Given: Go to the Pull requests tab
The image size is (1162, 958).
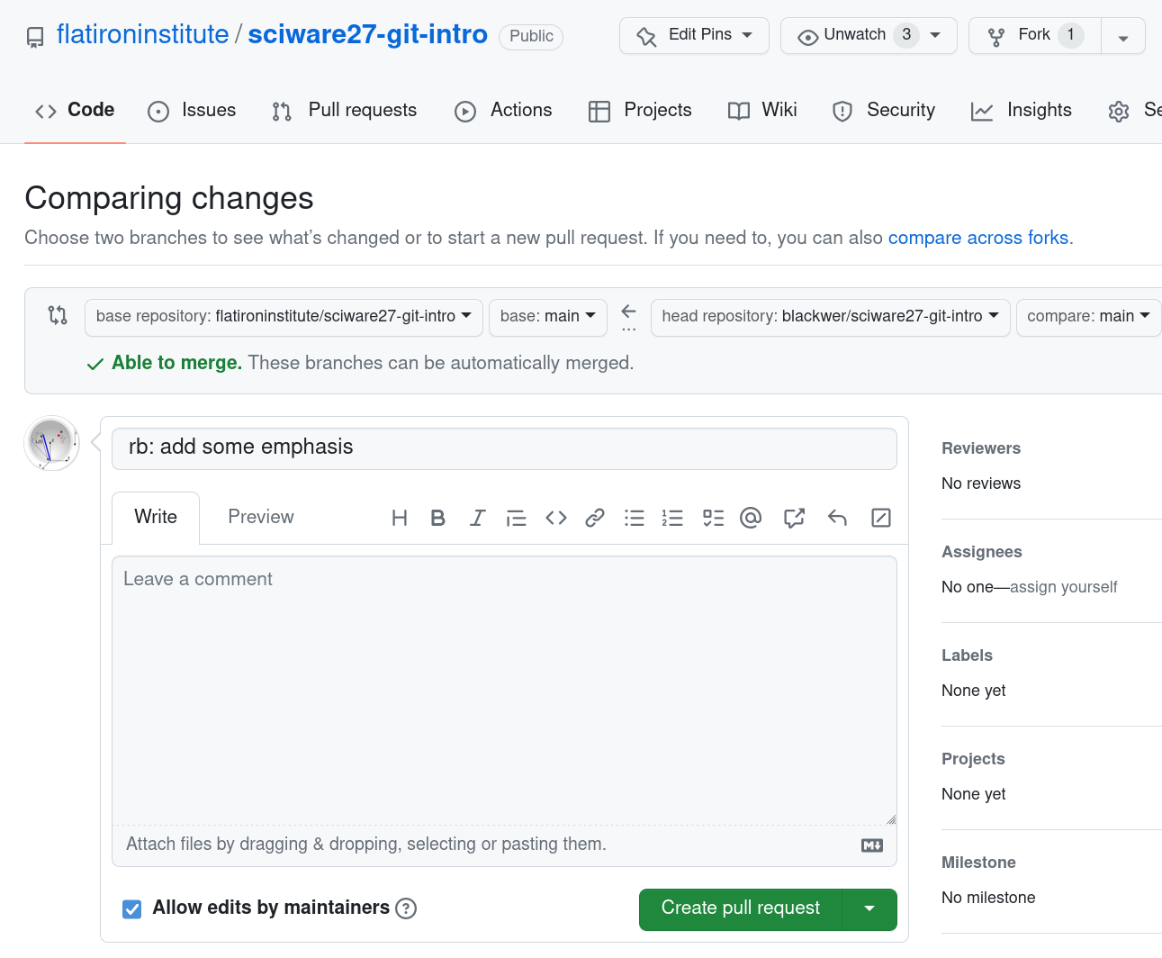Looking at the screenshot, I should point(345,111).
